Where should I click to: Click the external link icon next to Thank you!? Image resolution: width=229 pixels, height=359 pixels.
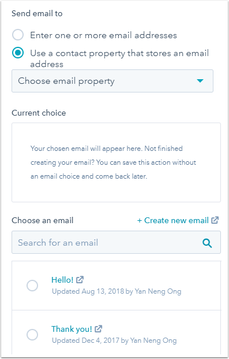tap(98, 329)
